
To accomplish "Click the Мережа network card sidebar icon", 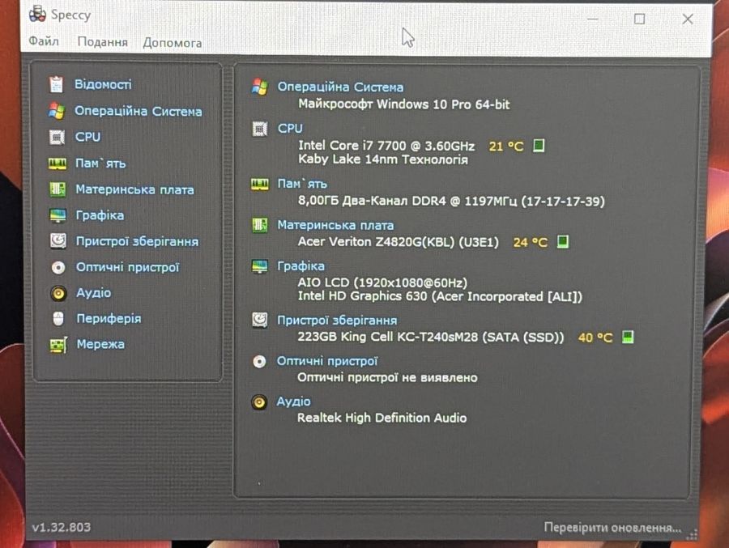I will click(x=58, y=345).
